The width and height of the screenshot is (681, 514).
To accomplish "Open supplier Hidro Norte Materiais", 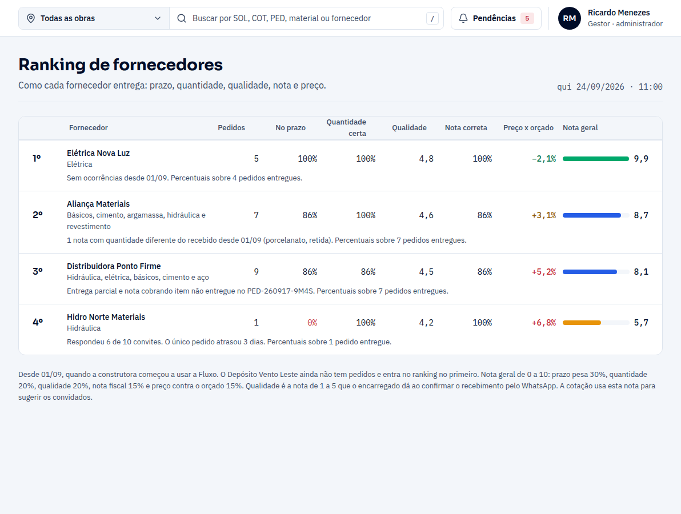I will point(106,316).
